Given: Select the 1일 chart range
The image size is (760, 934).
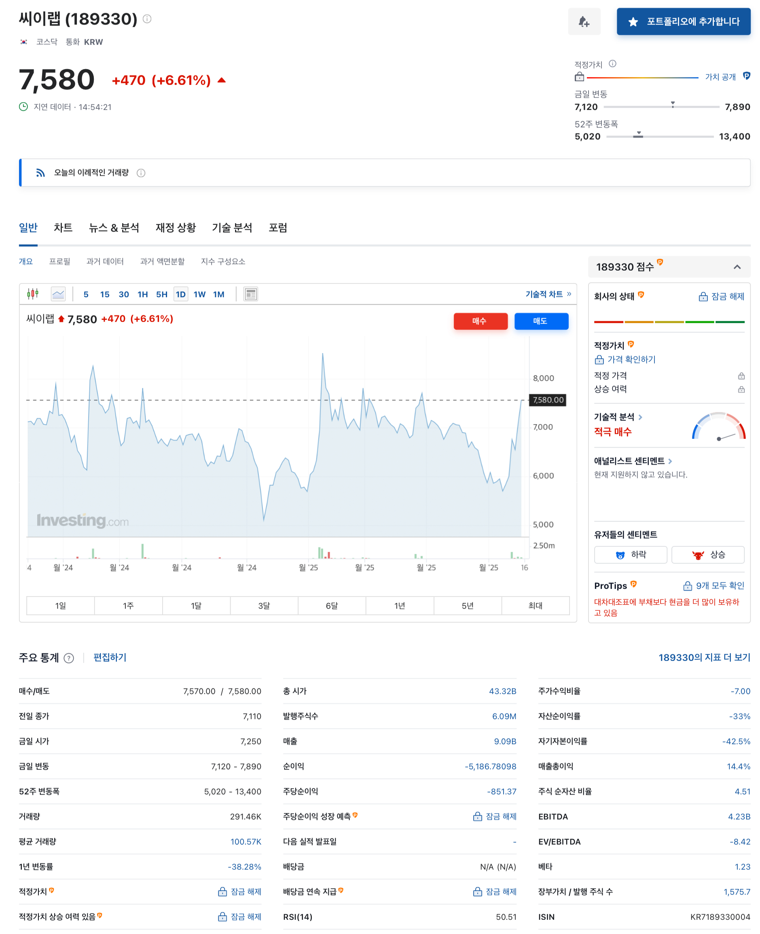Looking at the screenshot, I should pyautogui.click(x=60, y=606).
